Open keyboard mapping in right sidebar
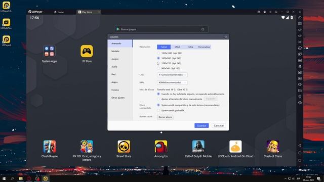324x182 pixels. click(300, 24)
